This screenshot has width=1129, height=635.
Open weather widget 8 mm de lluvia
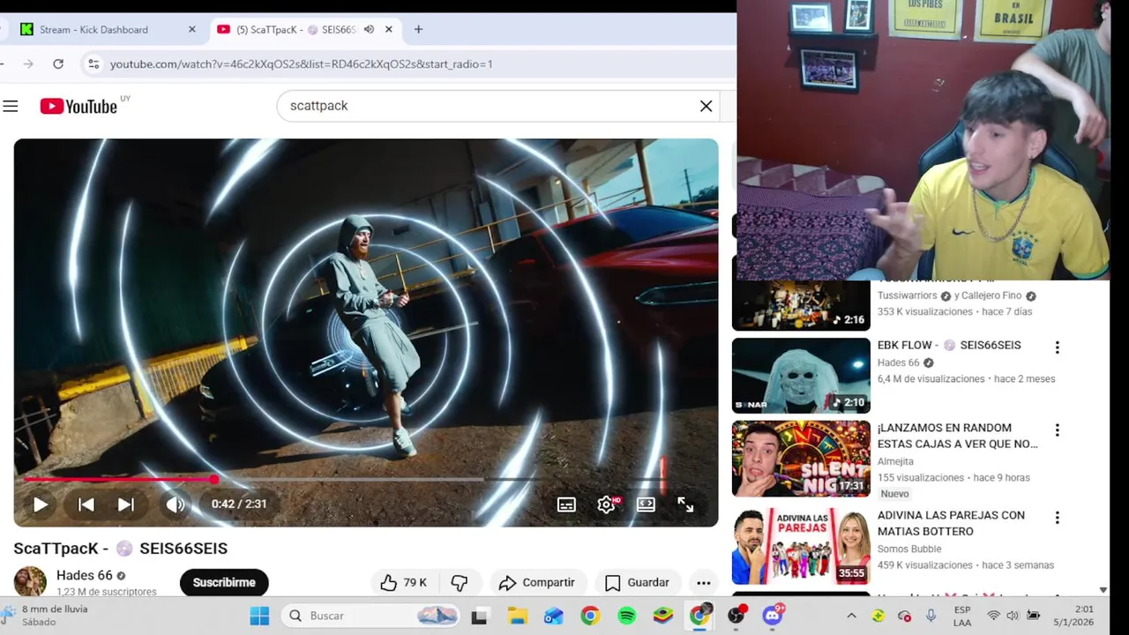click(x=46, y=616)
